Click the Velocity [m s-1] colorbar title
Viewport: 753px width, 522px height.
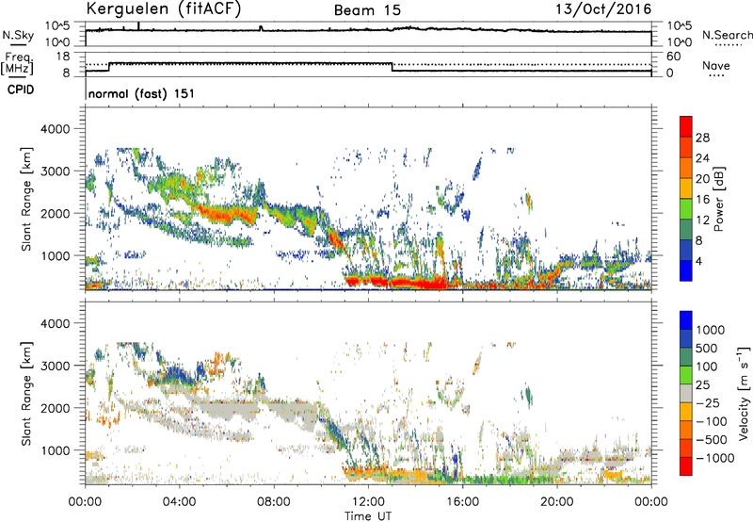click(x=744, y=393)
